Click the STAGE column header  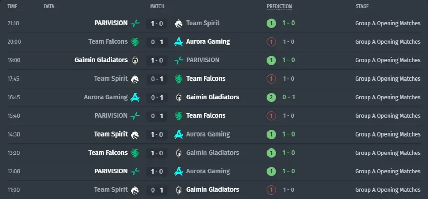tap(362, 6)
